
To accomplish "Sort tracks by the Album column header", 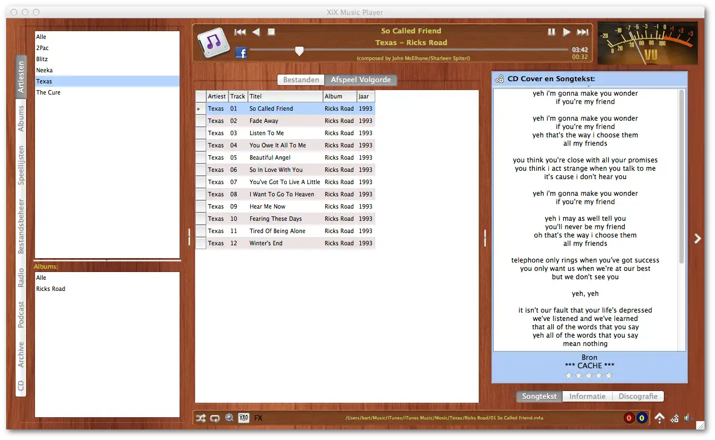I will 340,96.
